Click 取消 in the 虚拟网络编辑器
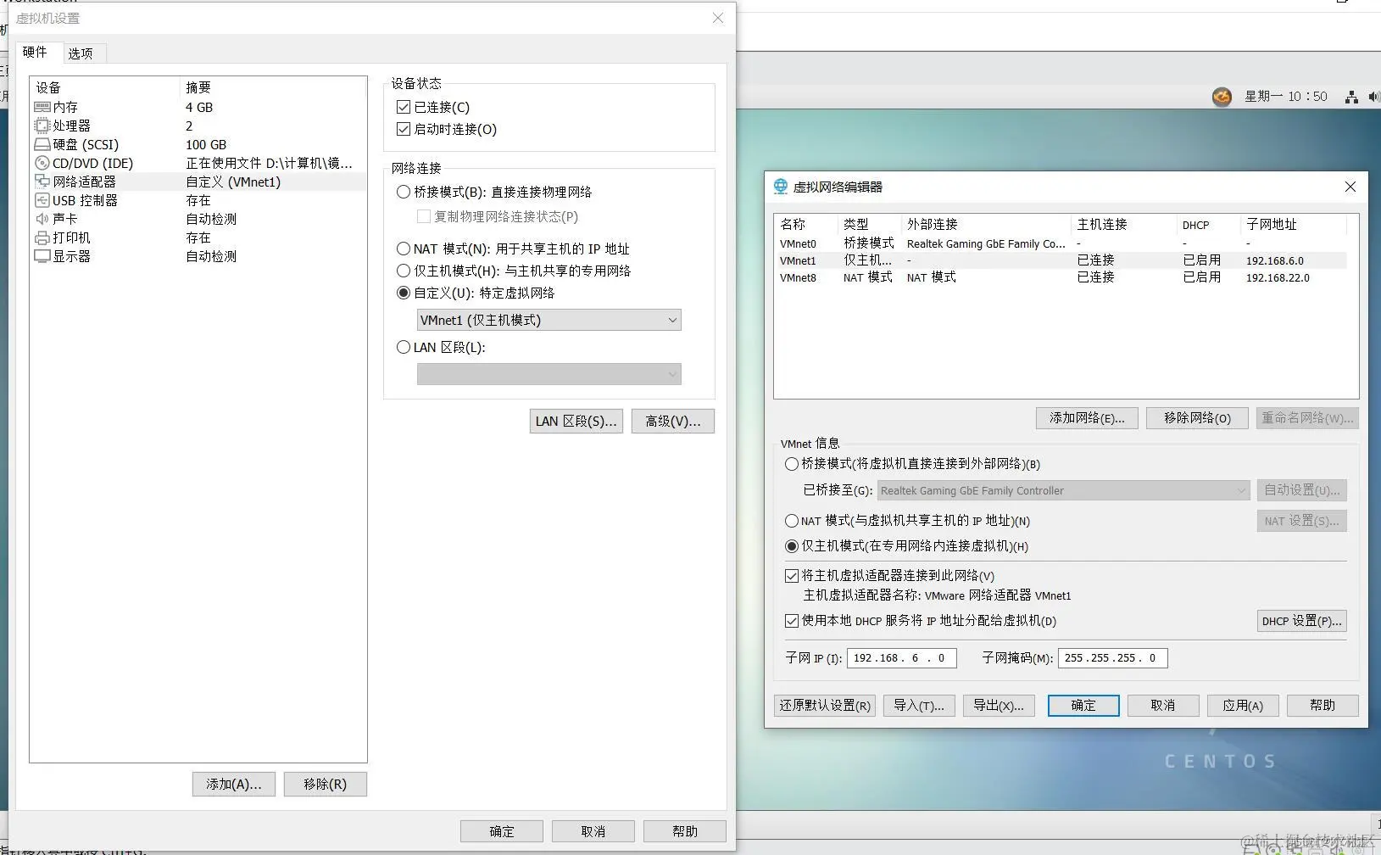1381x855 pixels. click(x=1163, y=705)
